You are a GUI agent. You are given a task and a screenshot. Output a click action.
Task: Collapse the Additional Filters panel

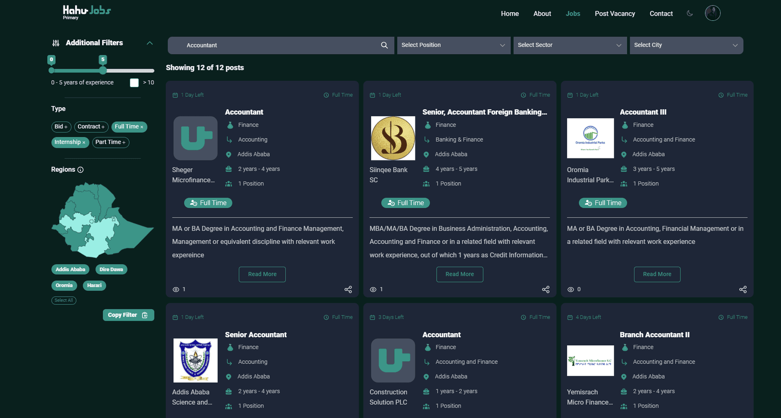click(149, 43)
